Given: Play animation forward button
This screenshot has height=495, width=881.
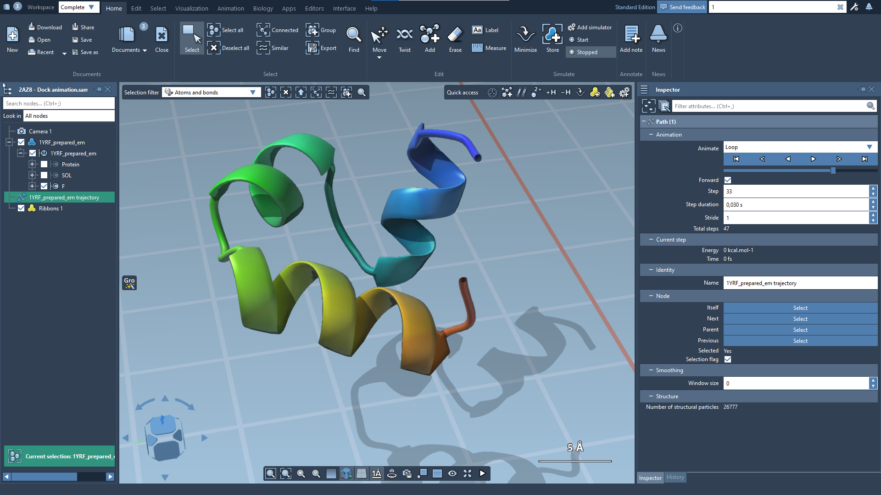Looking at the screenshot, I should (813, 159).
